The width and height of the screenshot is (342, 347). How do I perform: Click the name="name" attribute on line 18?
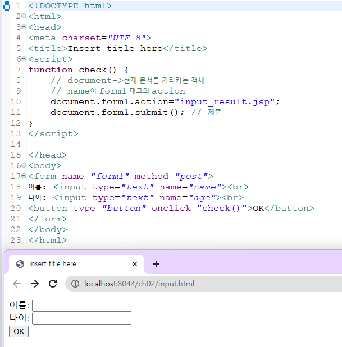(x=190, y=187)
